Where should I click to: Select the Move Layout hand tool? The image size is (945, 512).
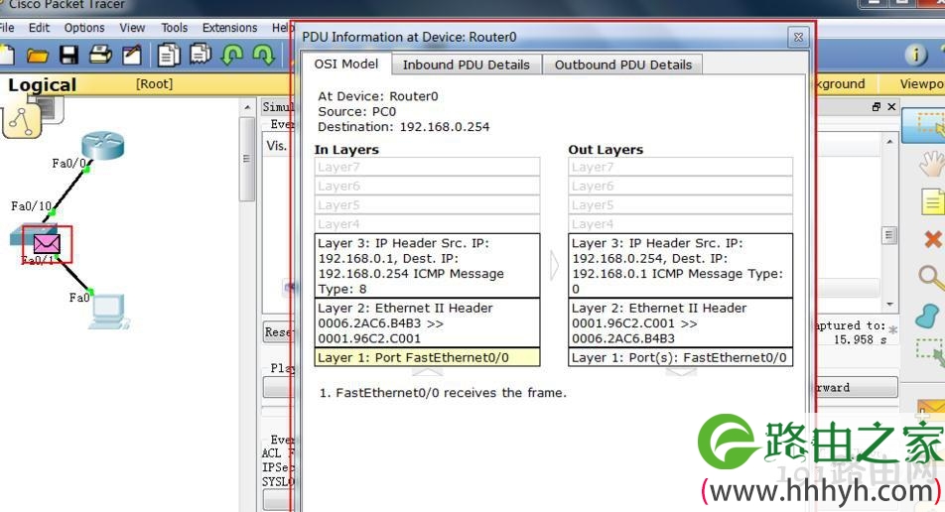click(x=931, y=164)
